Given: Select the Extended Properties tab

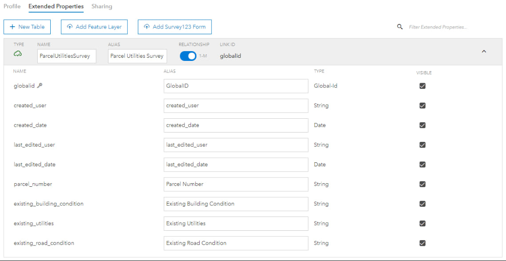Looking at the screenshot, I should click(x=56, y=7).
